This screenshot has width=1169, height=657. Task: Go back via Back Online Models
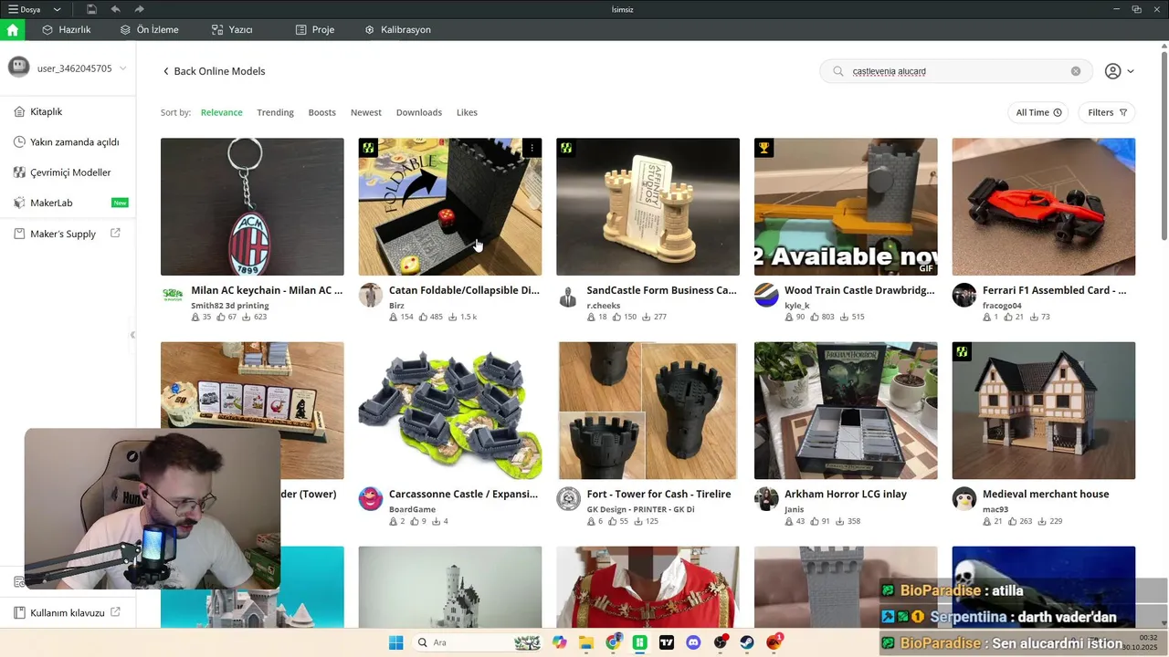pos(214,71)
